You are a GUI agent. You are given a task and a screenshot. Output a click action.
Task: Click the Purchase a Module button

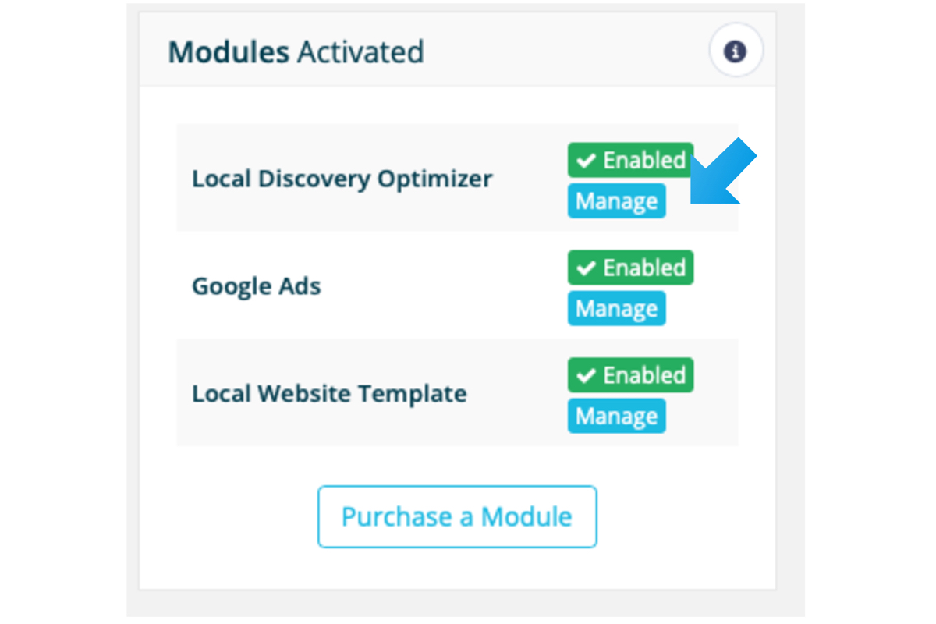pos(457,516)
